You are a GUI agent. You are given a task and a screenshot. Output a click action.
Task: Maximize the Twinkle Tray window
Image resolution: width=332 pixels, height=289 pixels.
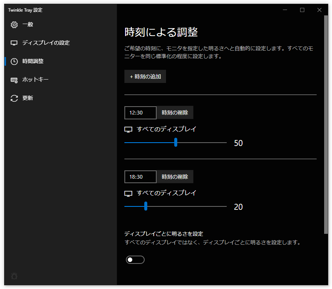(302, 10)
